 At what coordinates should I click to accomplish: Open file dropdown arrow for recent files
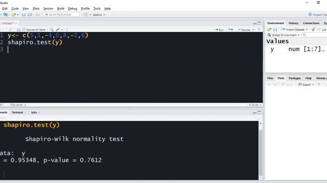18,15
